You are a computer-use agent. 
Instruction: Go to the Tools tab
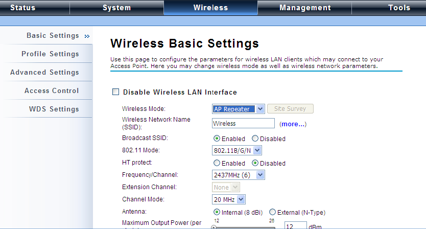[x=399, y=8]
